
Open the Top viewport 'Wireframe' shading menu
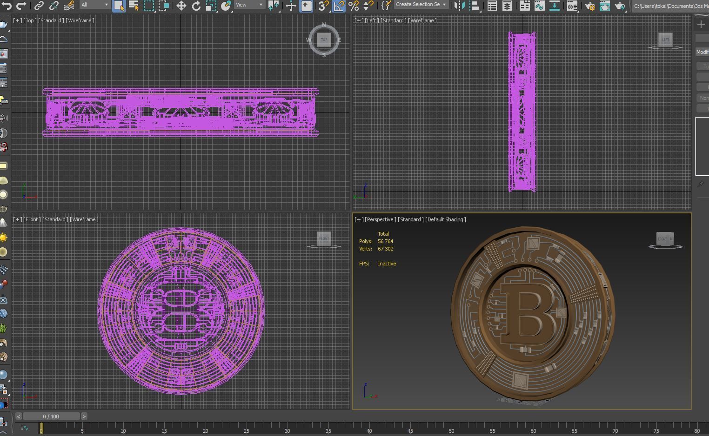[80, 20]
